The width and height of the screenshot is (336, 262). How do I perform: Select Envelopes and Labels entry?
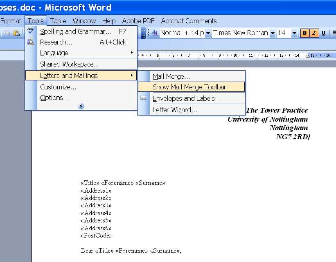pyautogui.click(x=191, y=98)
